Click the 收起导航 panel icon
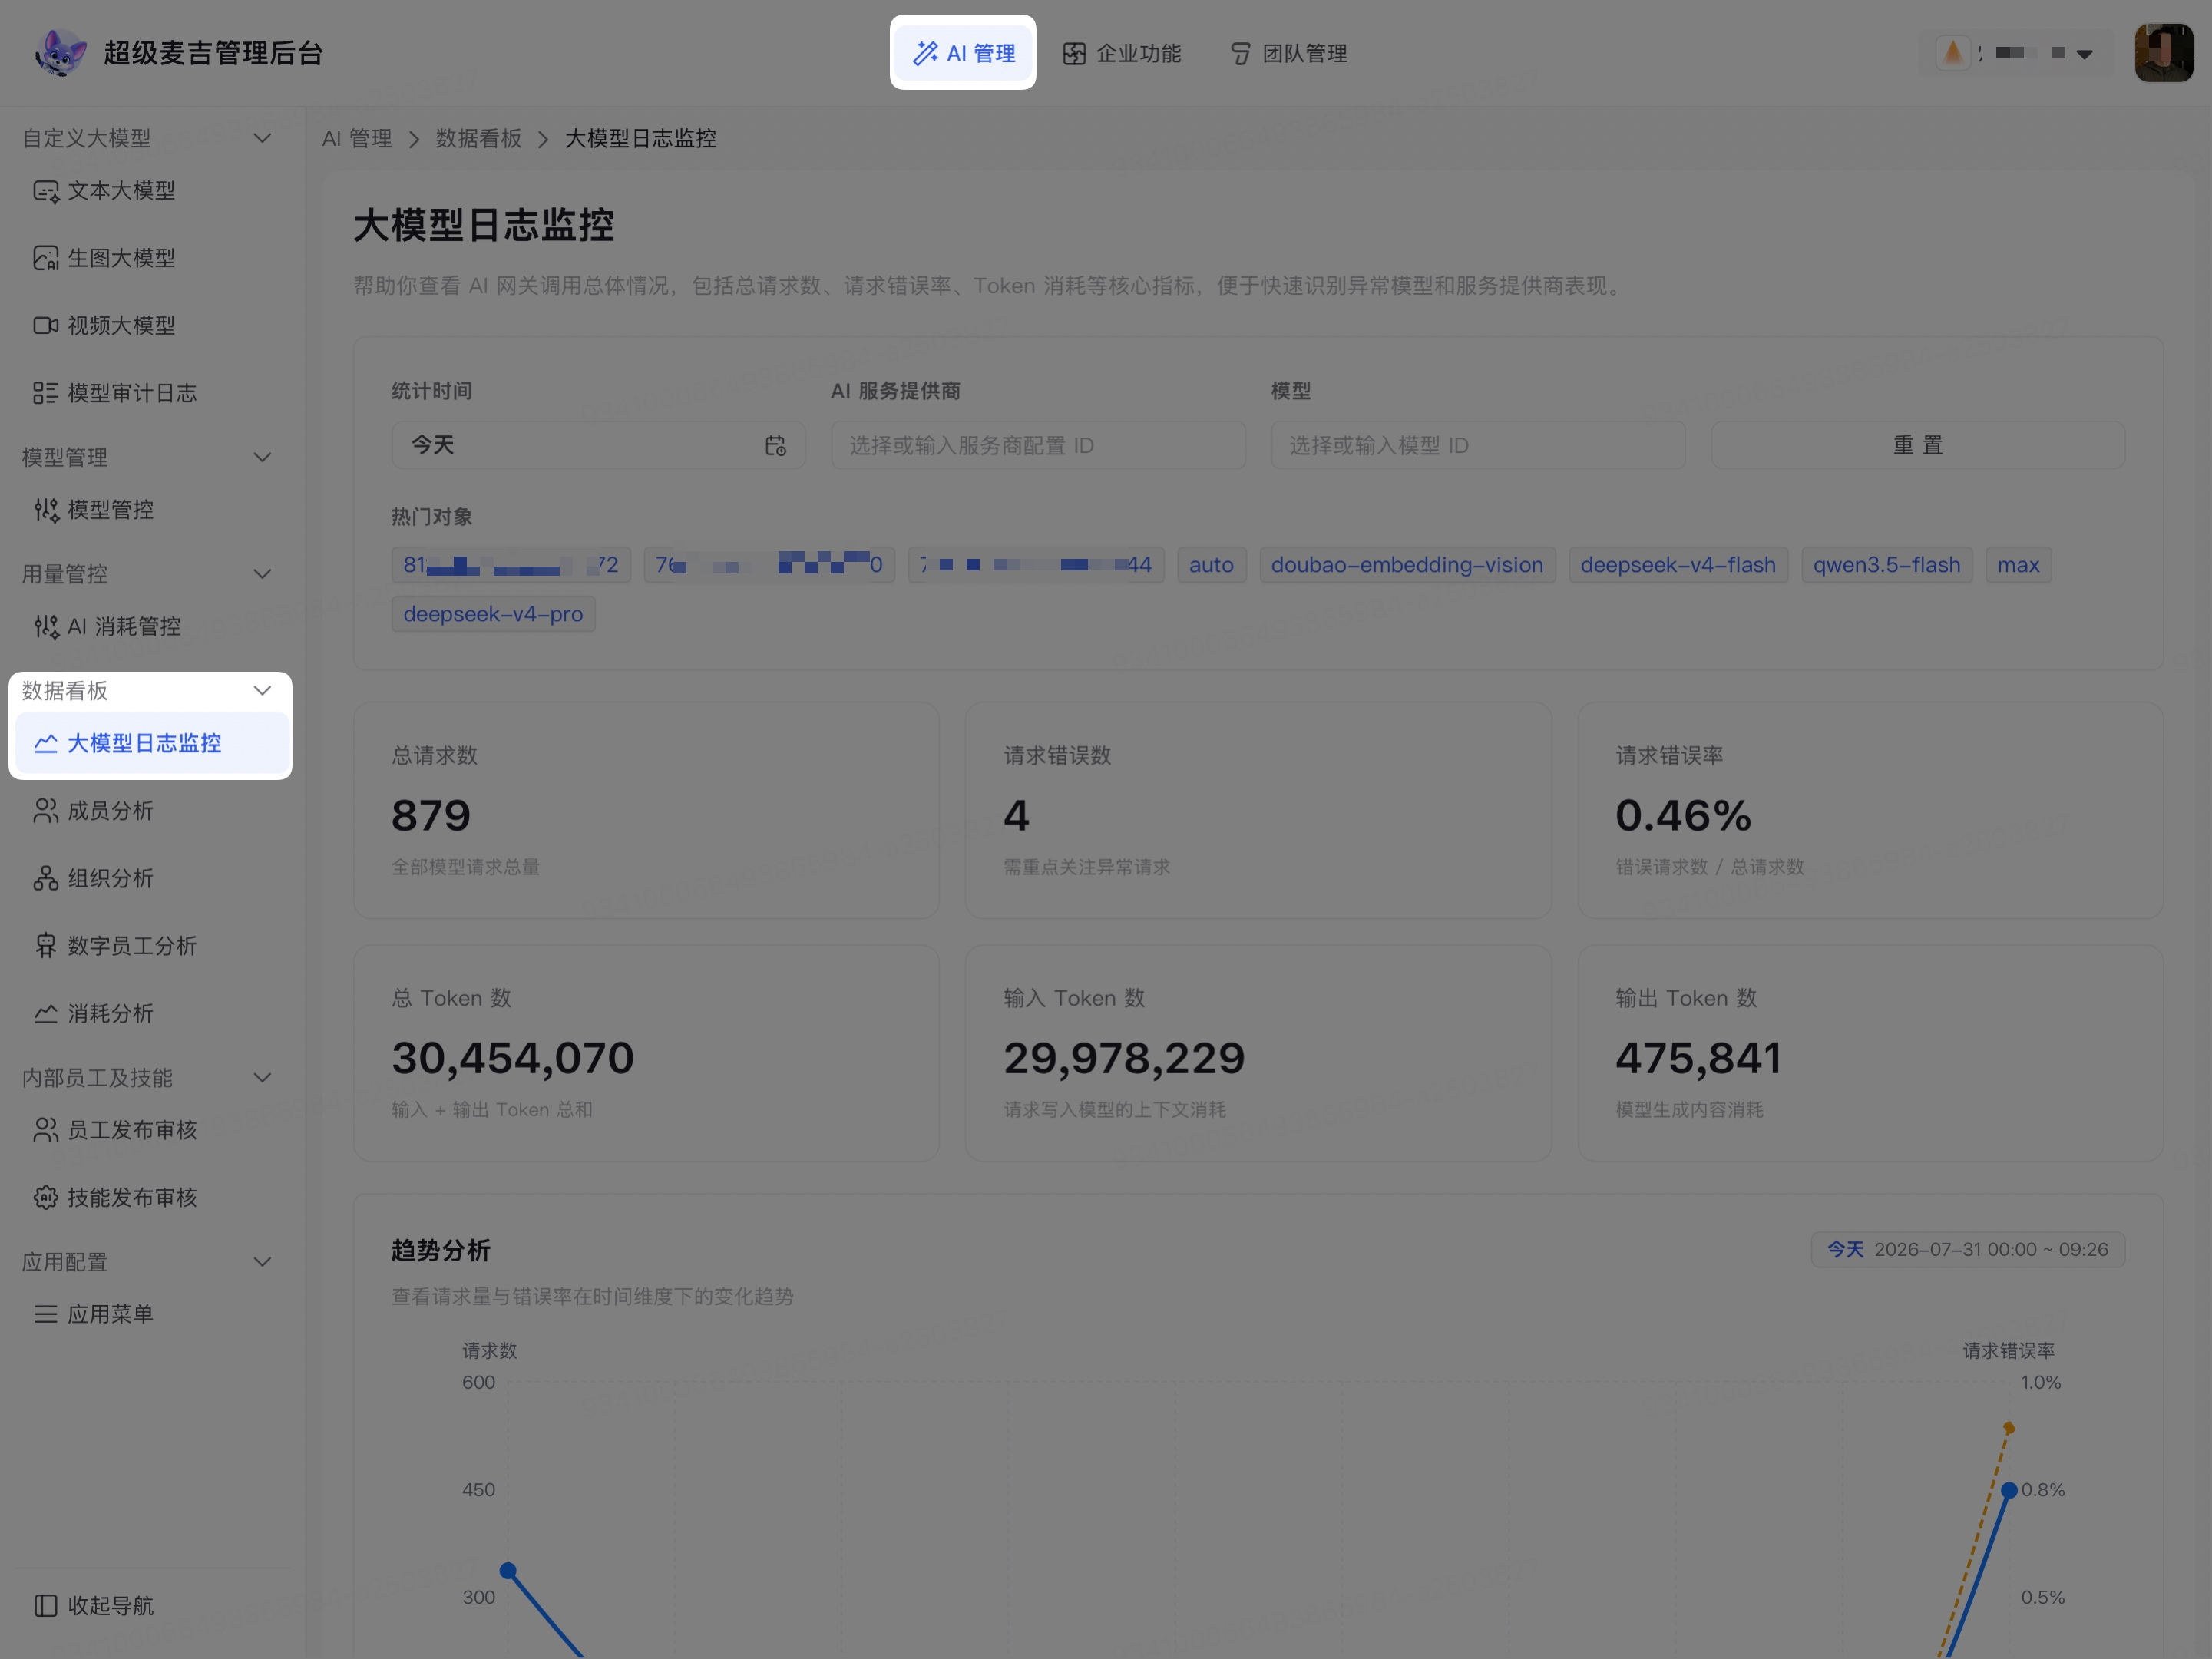Viewport: 2212px width, 1659px height. (46, 1606)
